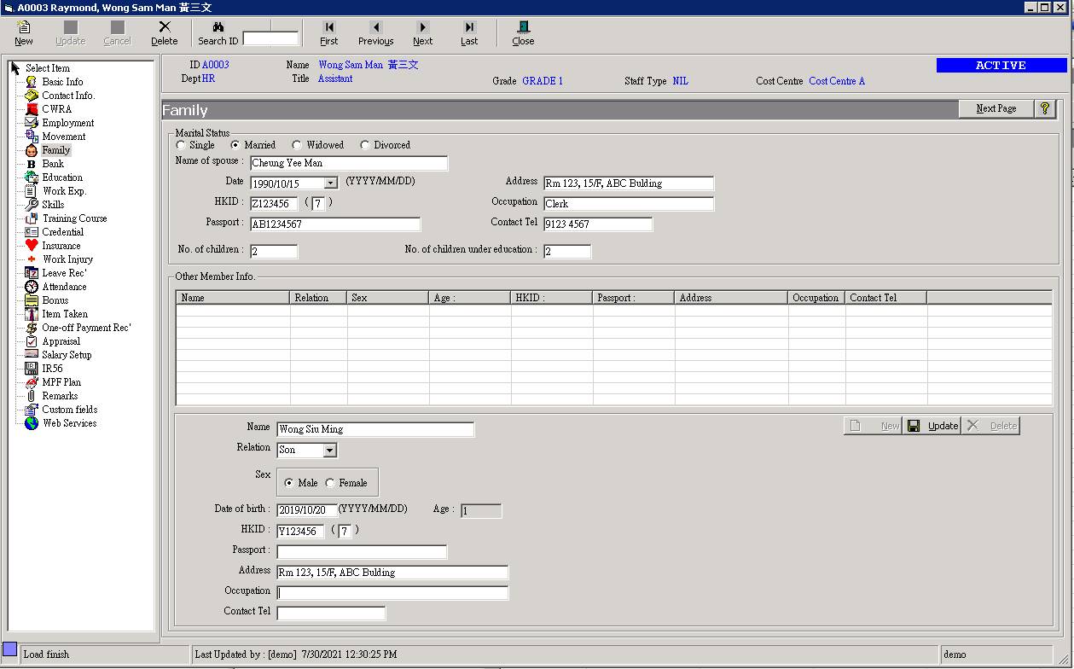Click children under education field
Viewport: 1074px width, 669px height.
[567, 252]
